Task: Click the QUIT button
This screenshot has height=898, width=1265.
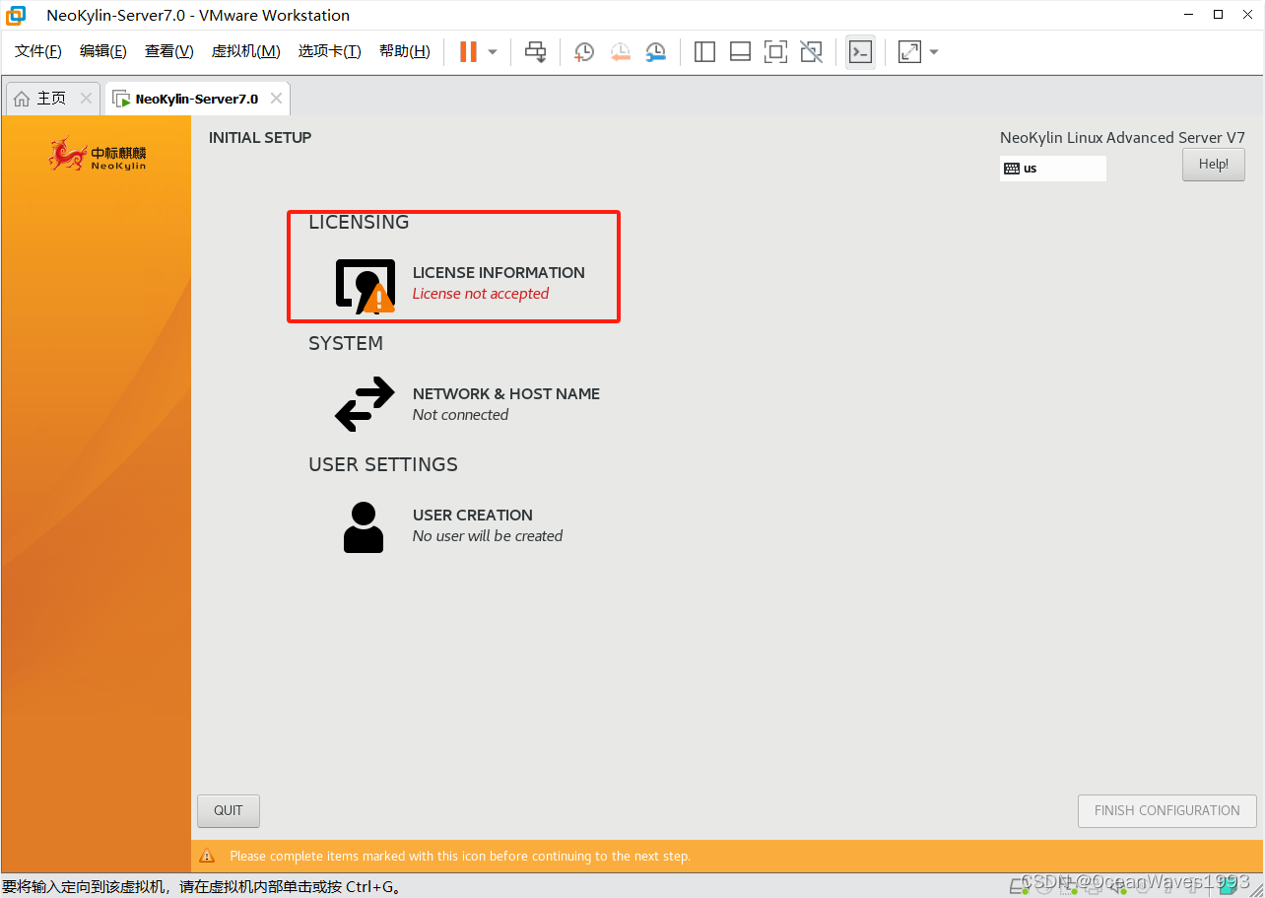Action: click(229, 810)
